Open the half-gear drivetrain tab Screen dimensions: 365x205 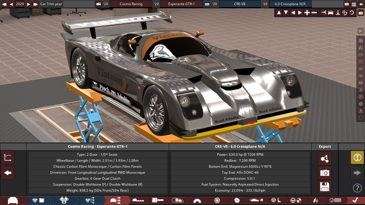coord(197,200)
